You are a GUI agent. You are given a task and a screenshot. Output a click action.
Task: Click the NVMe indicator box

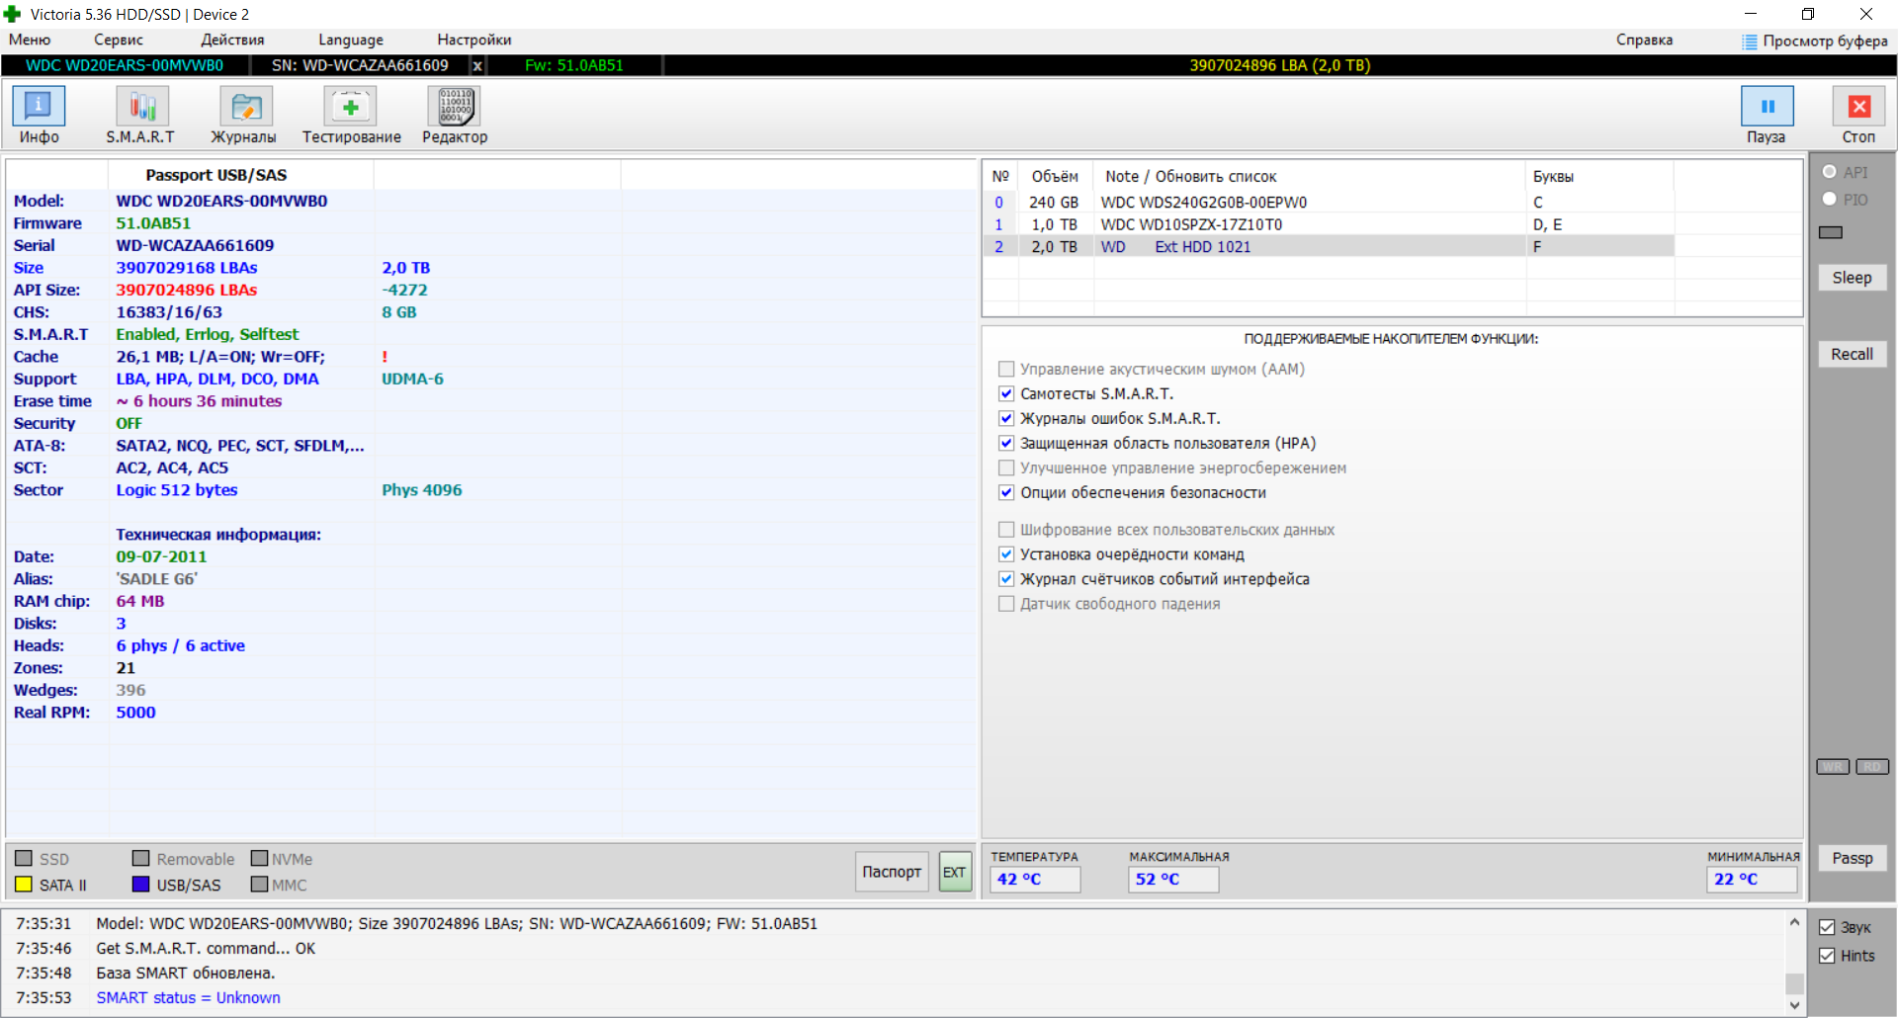(259, 858)
